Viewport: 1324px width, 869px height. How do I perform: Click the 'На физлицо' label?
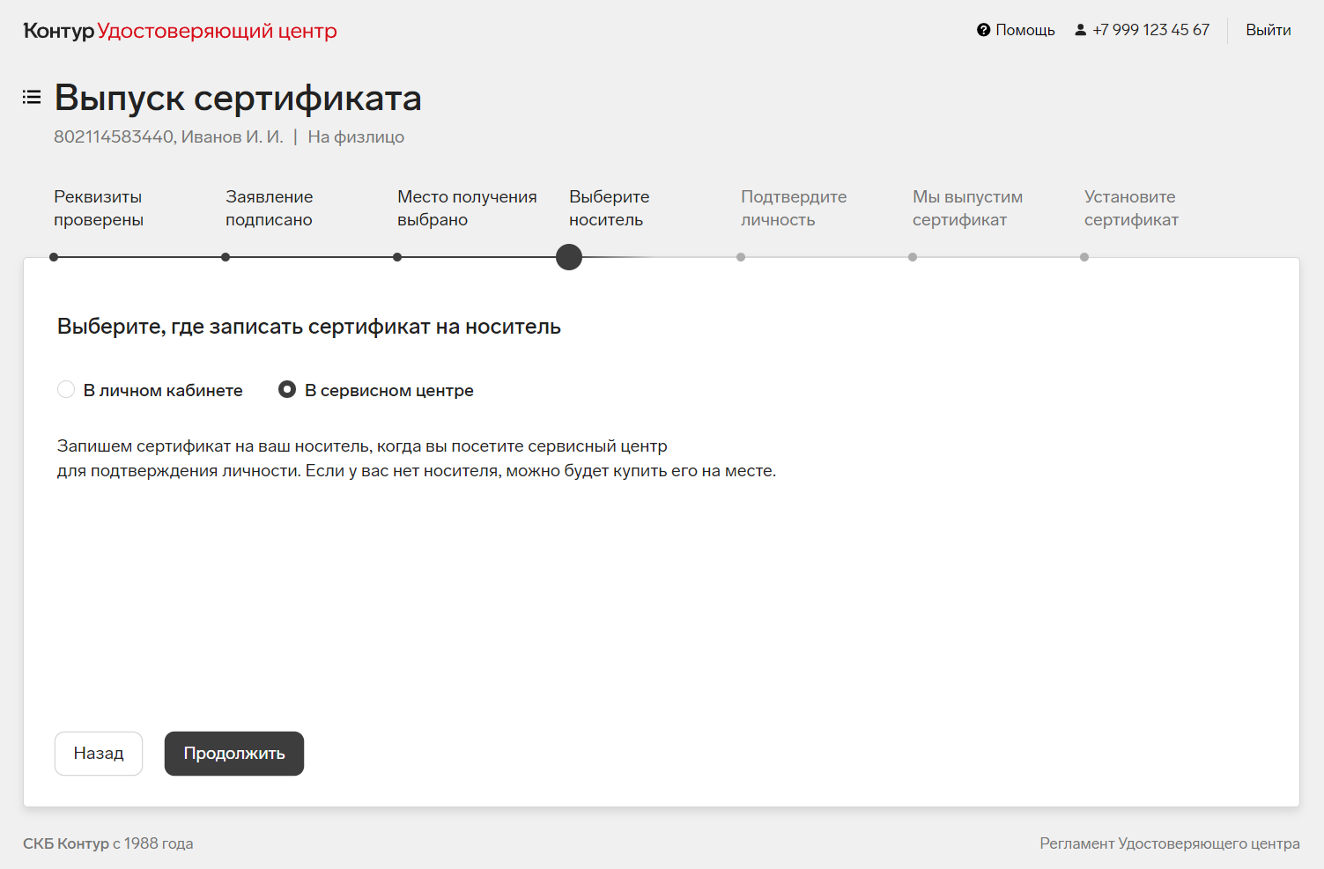click(x=356, y=136)
